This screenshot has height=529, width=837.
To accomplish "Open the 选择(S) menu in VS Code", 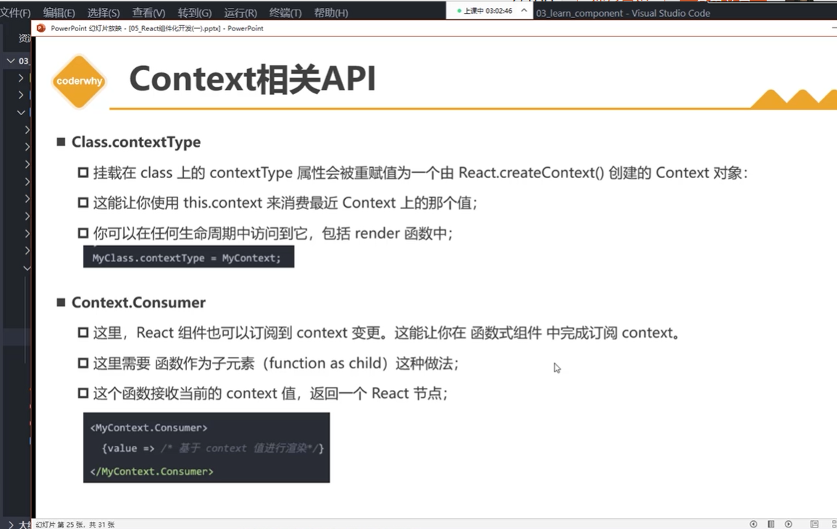I will pyautogui.click(x=104, y=13).
